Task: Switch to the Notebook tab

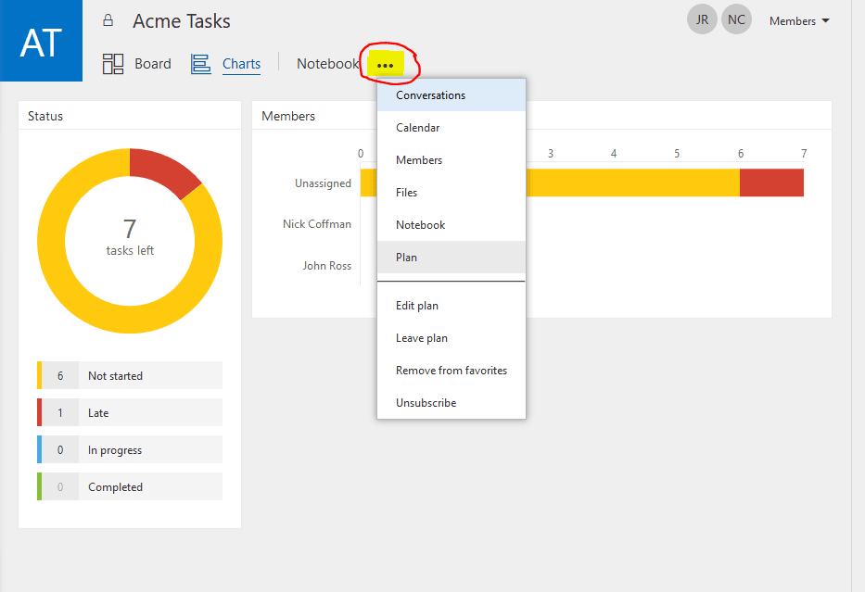Action: tap(327, 63)
